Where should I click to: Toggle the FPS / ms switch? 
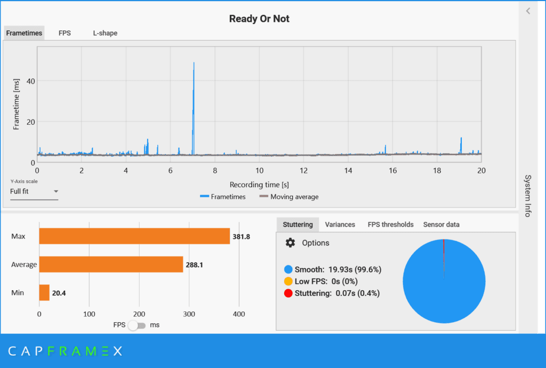coord(137,325)
